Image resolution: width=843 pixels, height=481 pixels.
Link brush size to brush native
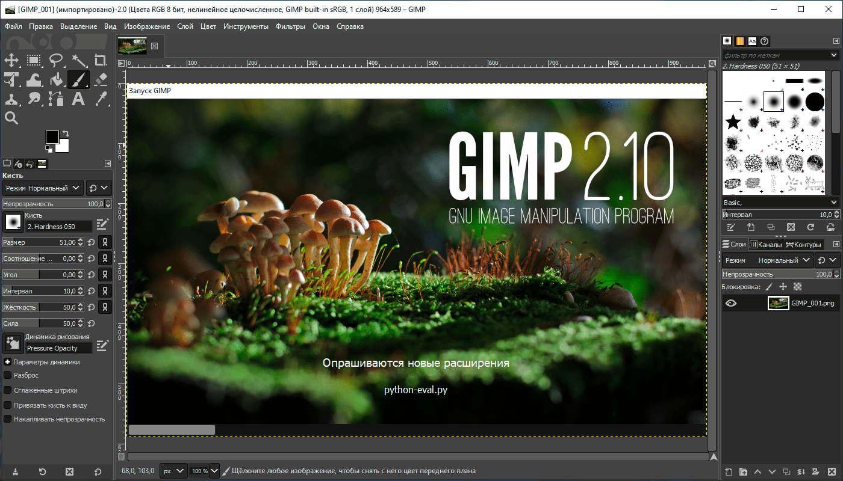105,242
